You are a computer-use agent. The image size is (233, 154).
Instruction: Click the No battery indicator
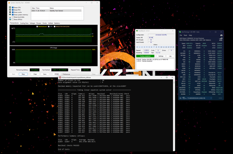(x=34, y=70)
